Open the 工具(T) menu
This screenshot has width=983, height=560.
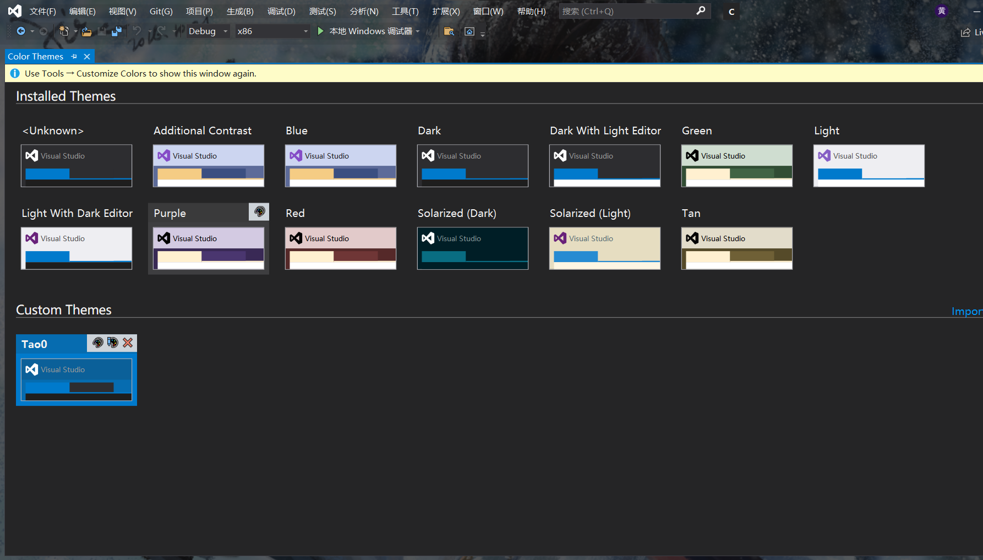click(405, 11)
